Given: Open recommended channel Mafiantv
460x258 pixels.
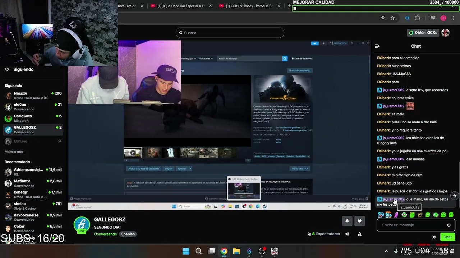Looking at the screenshot, I should click(x=33, y=183).
